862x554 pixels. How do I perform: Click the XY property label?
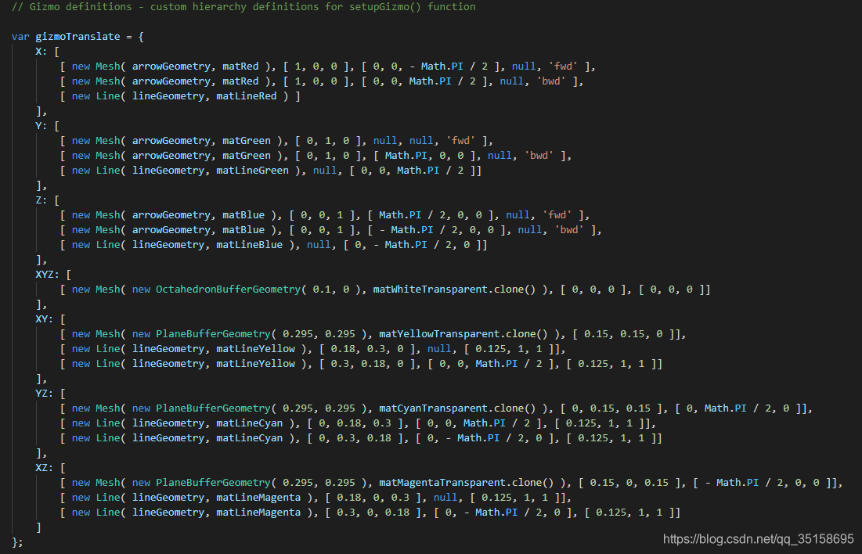coord(43,318)
